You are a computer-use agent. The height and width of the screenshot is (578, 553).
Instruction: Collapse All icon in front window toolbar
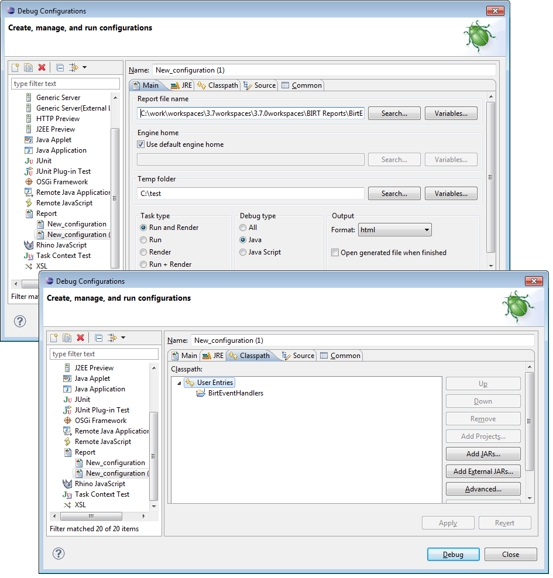98,338
